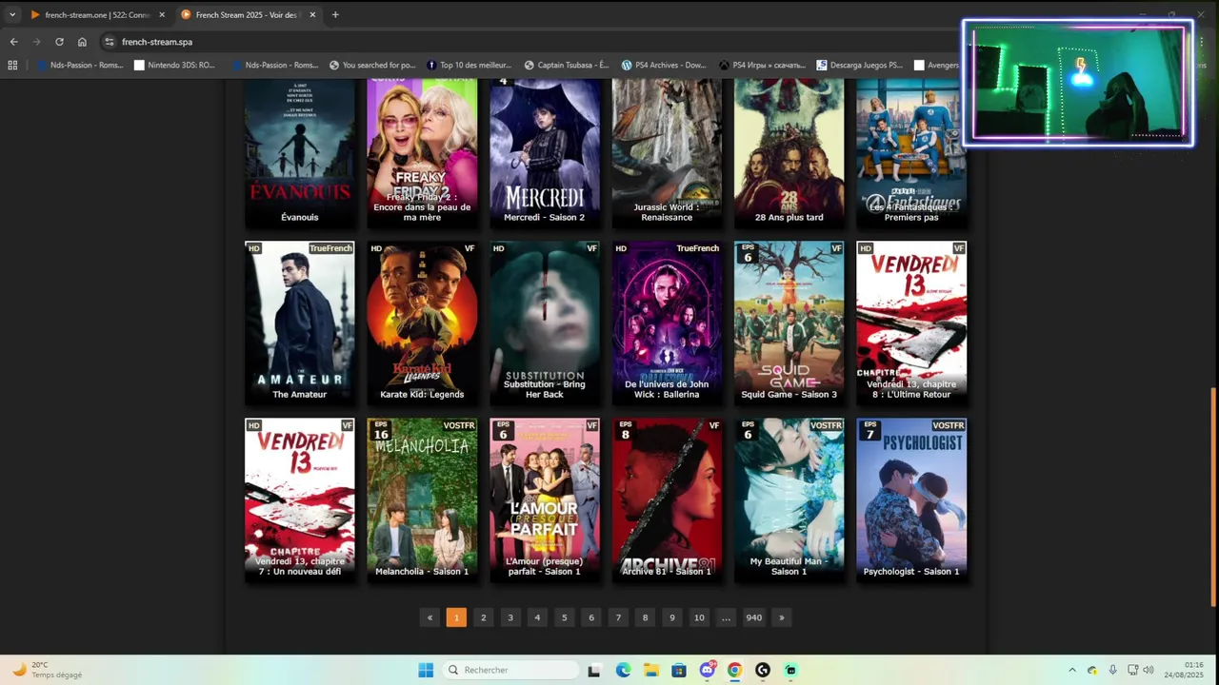
Task: Open the Mercredi - Saison 2 poster
Action: click(x=545, y=153)
